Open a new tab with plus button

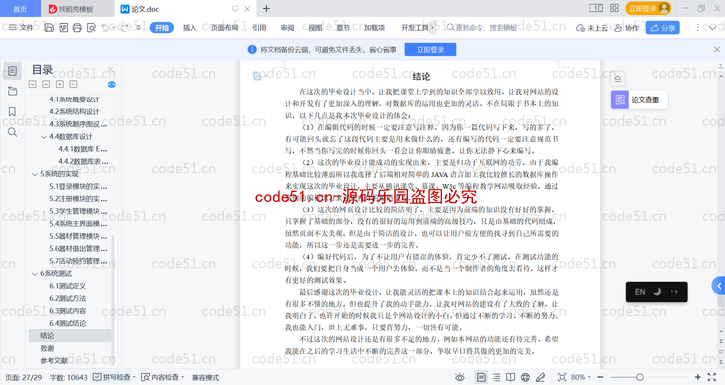(x=266, y=9)
